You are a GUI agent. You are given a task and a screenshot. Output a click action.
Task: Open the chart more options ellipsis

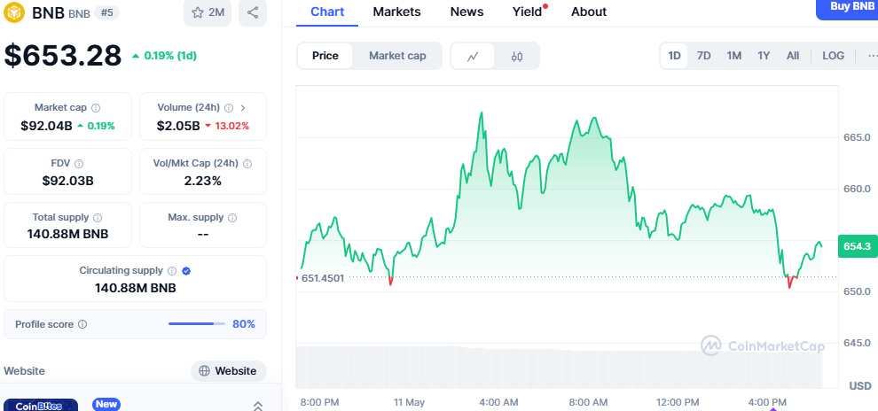872,56
